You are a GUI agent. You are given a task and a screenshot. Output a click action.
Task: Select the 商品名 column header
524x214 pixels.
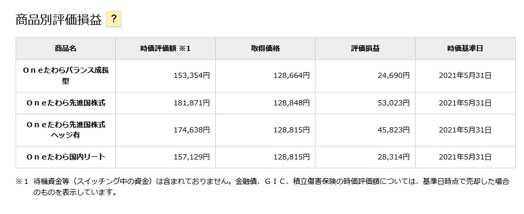point(65,48)
